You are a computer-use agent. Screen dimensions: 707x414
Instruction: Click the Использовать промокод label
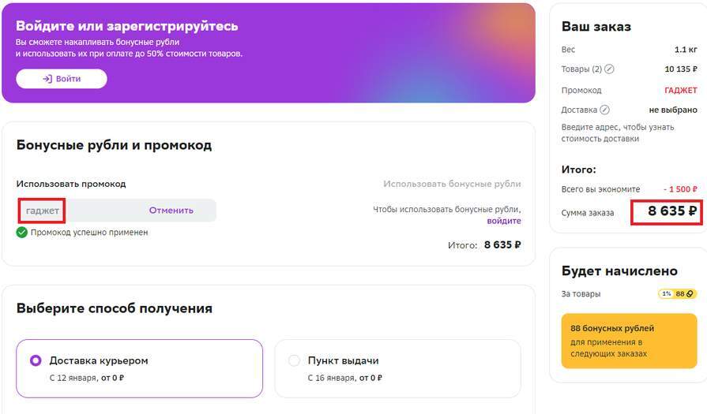coord(71,184)
